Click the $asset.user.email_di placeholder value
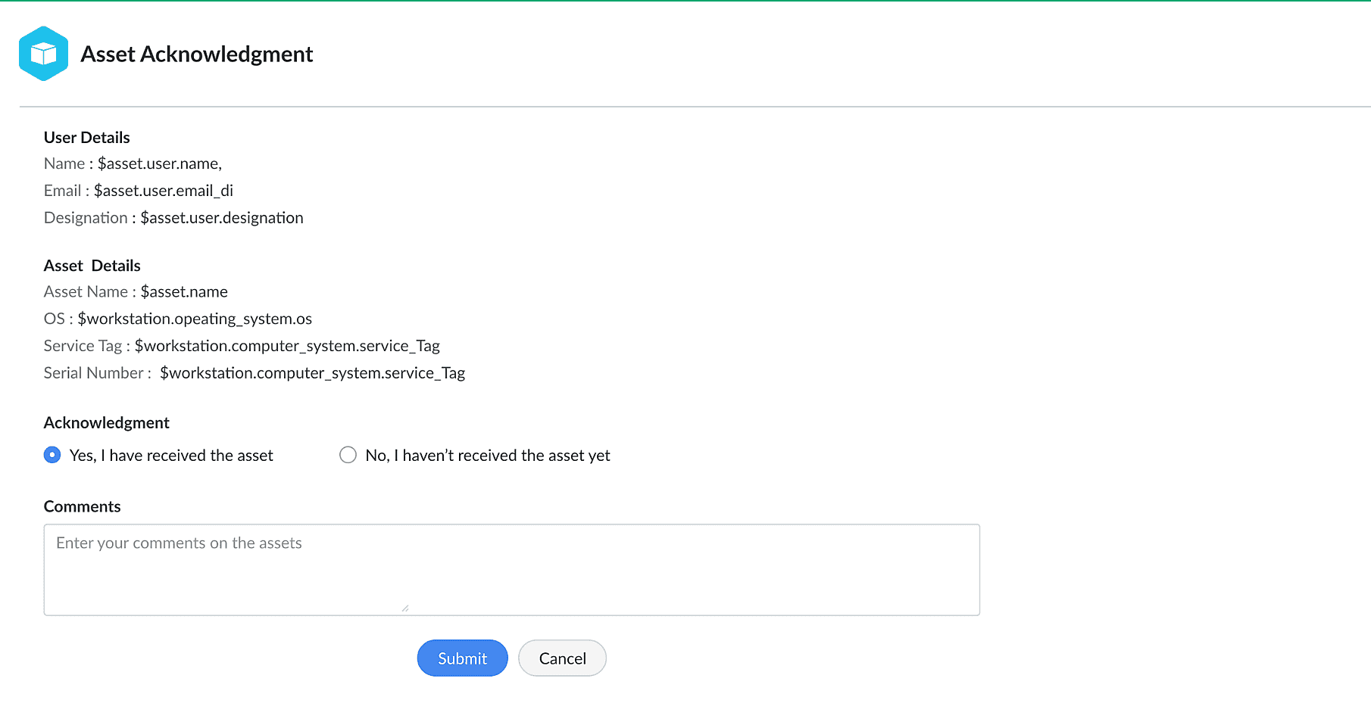Image resolution: width=1371 pixels, height=722 pixels. (x=163, y=191)
